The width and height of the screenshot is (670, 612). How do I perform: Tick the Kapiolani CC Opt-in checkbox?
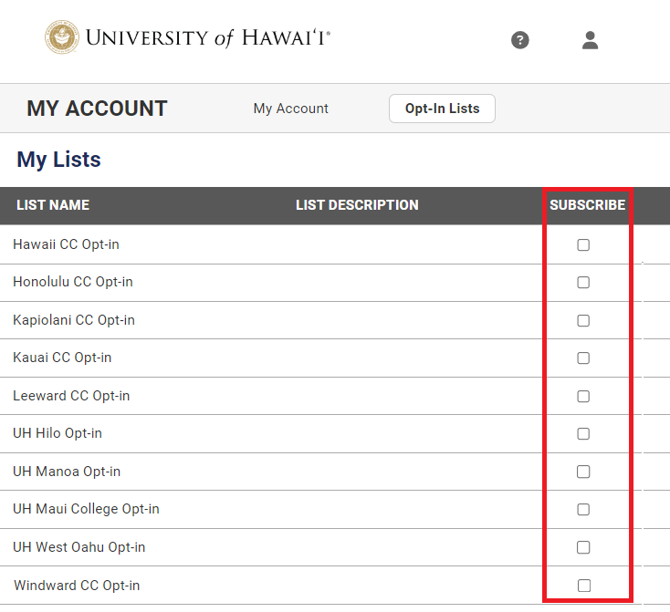[x=583, y=320]
